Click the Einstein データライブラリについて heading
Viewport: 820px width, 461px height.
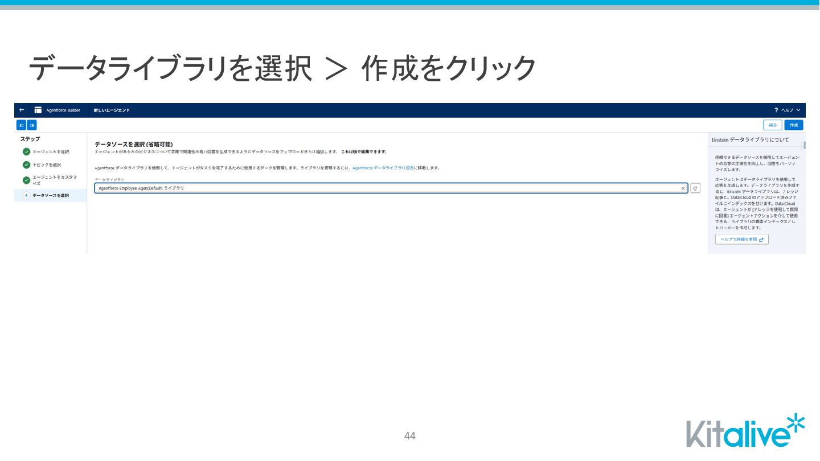pos(750,139)
